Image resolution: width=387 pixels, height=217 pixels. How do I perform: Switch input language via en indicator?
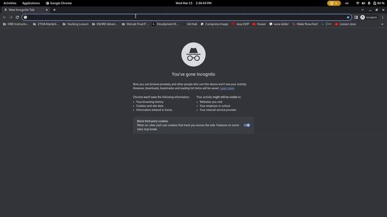[347, 3]
